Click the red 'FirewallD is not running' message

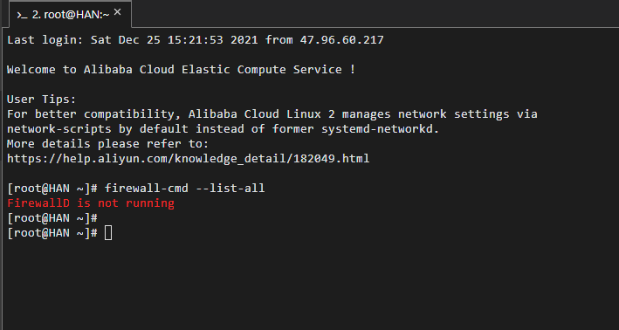[91, 203]
